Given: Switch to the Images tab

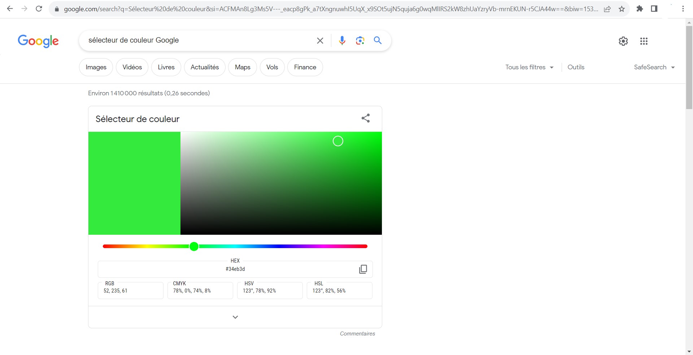Looking at the screenshot, I should pos(96,67).
